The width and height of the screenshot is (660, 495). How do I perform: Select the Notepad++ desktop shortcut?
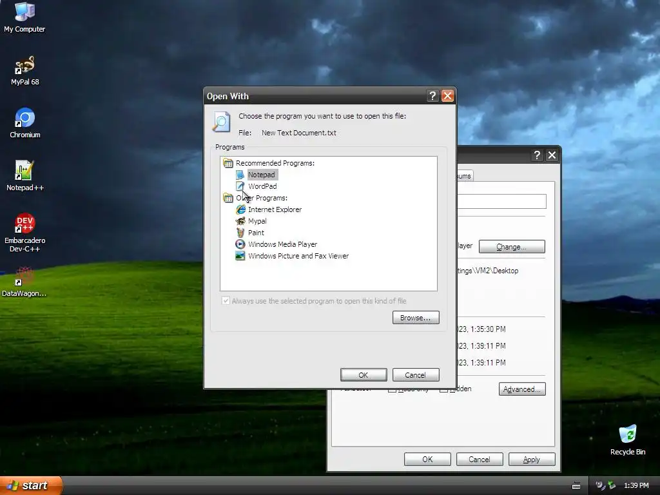tap(25, 175)
